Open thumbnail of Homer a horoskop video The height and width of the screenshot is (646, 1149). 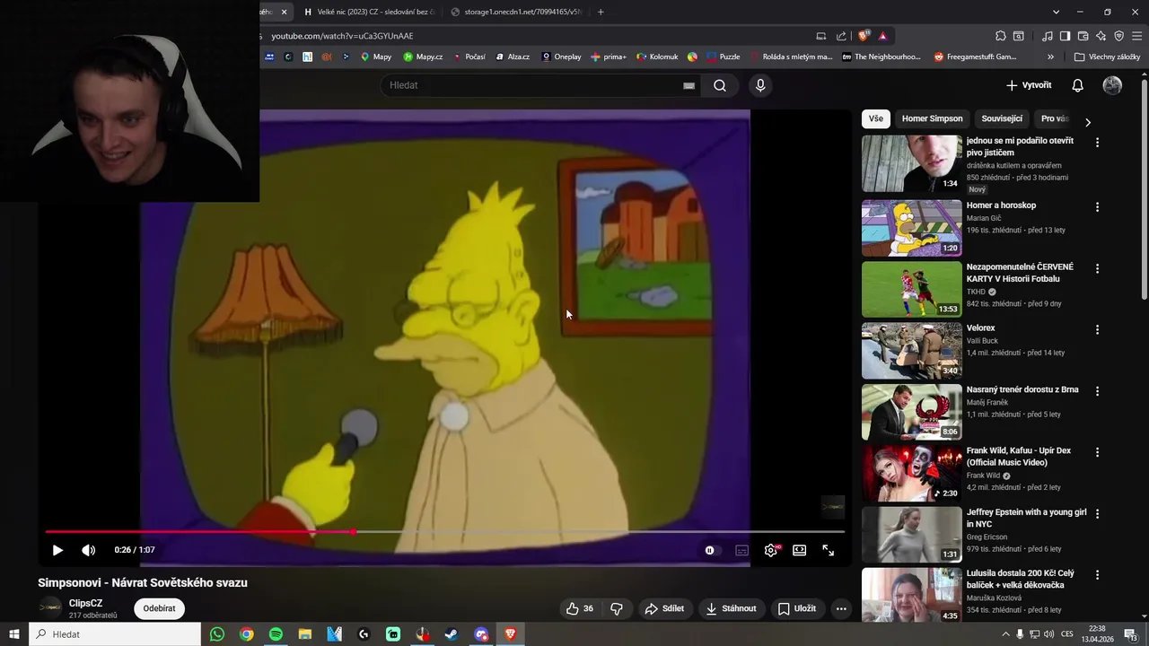(911, 228)
